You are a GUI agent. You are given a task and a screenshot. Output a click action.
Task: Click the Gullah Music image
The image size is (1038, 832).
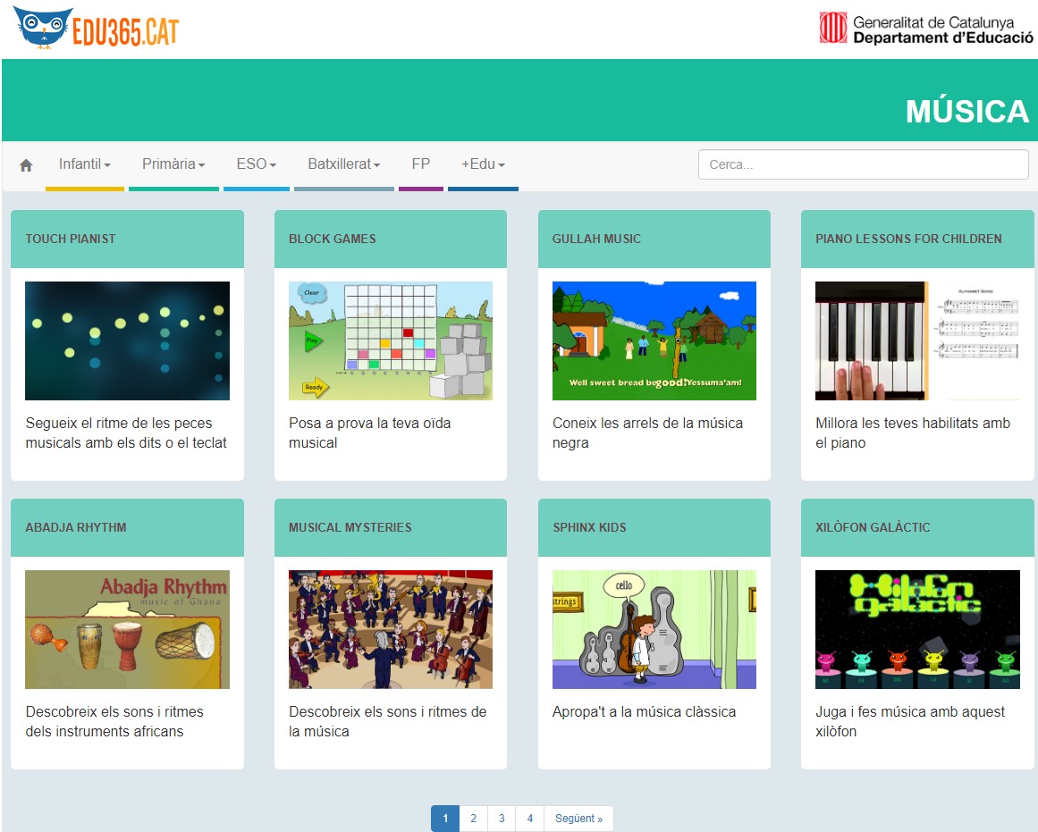point(654,340)
